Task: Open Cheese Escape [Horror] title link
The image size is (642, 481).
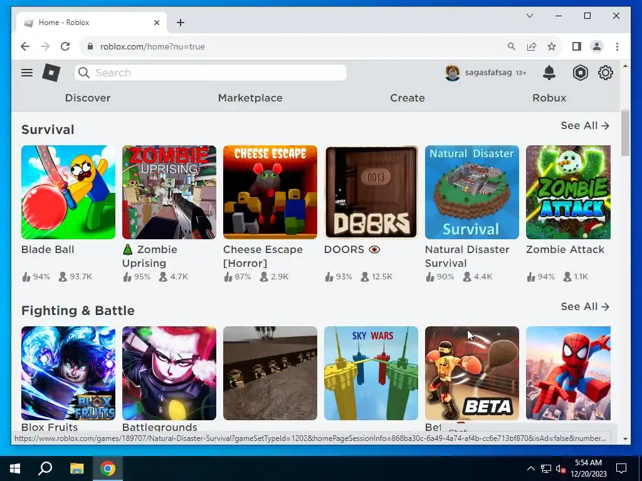Action: (x=263, y=256)
